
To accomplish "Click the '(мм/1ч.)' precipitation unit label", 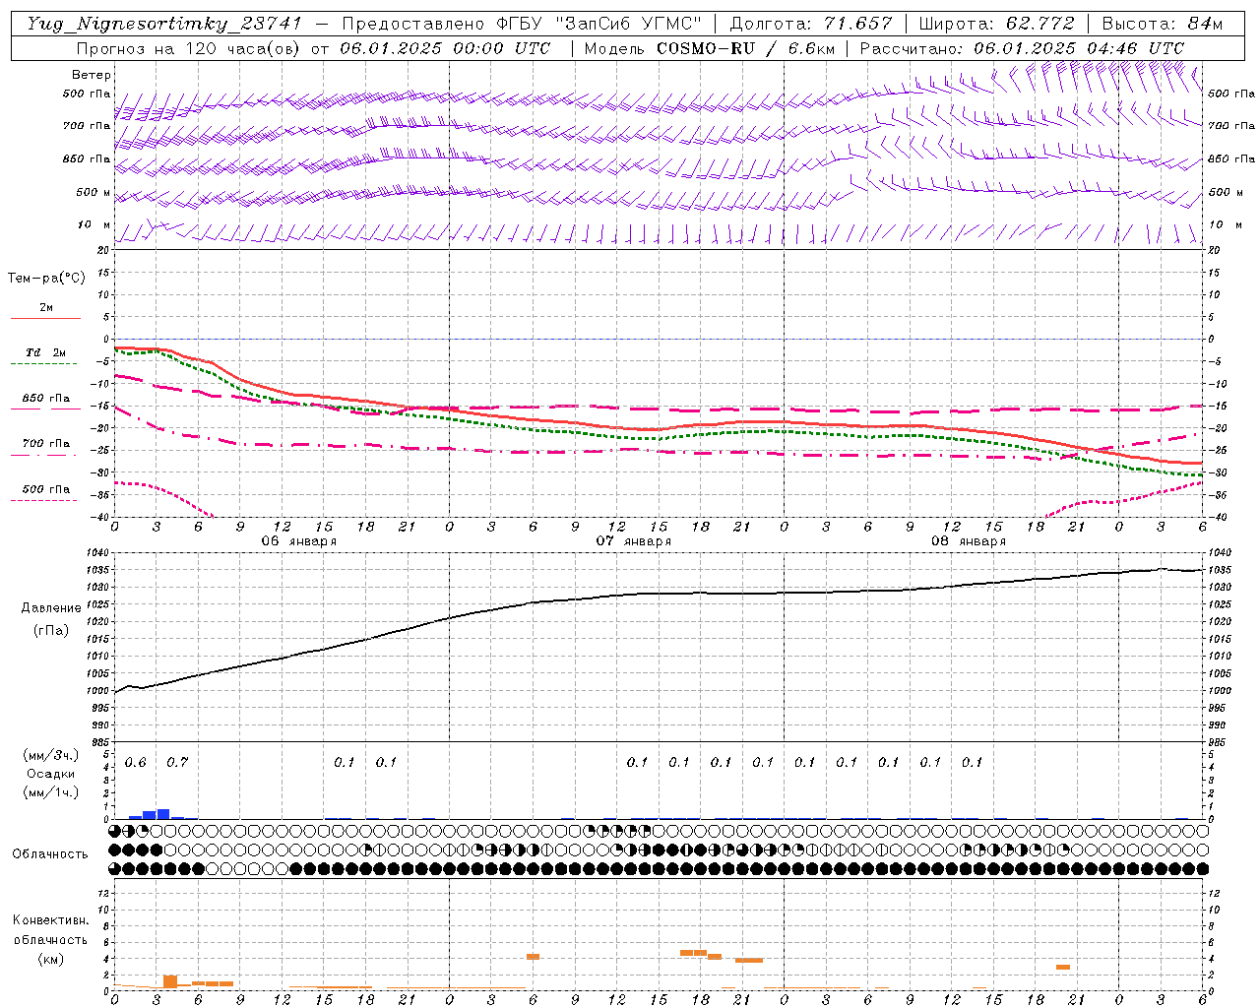I will [x=50, y=792].
